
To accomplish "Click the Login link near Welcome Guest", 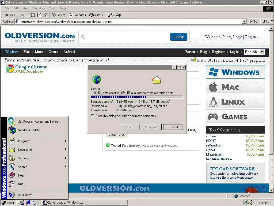I will click(x=238, y=37).
